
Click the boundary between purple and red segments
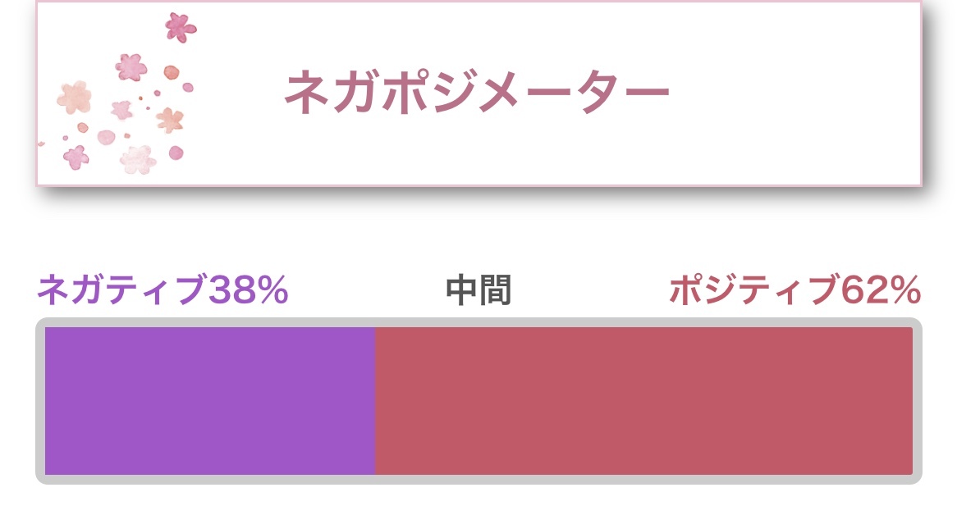[375, 400]
